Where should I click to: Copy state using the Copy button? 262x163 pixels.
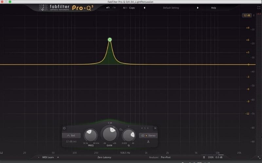click(x=132, y=8)
